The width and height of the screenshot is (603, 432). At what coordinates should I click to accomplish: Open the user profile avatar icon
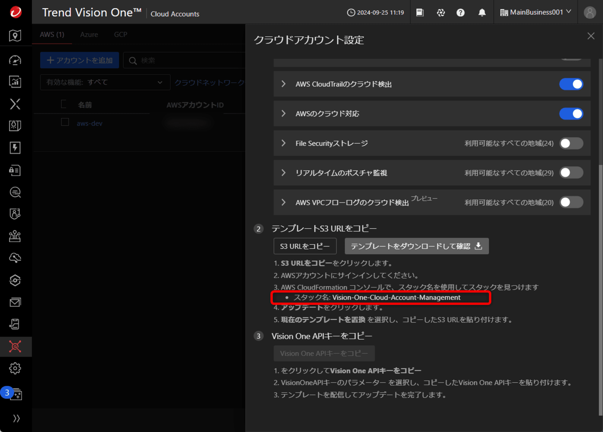(590, 12)
